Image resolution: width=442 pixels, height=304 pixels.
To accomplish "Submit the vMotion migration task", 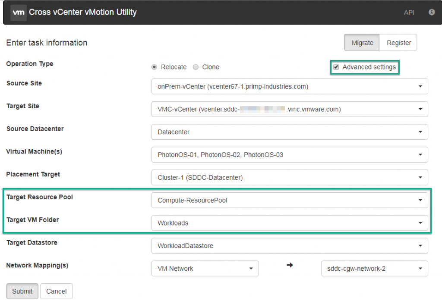I will [22, 291].
